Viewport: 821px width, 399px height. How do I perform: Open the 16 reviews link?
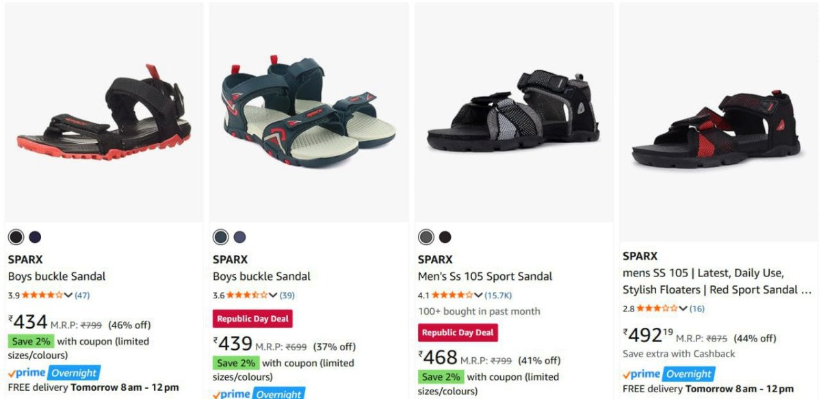(696, 308)
